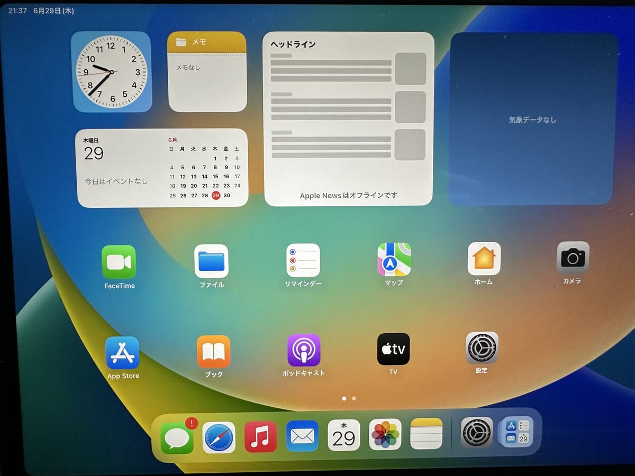
Task: Launch the ブック (Books) app
Action: click(213, 352)
